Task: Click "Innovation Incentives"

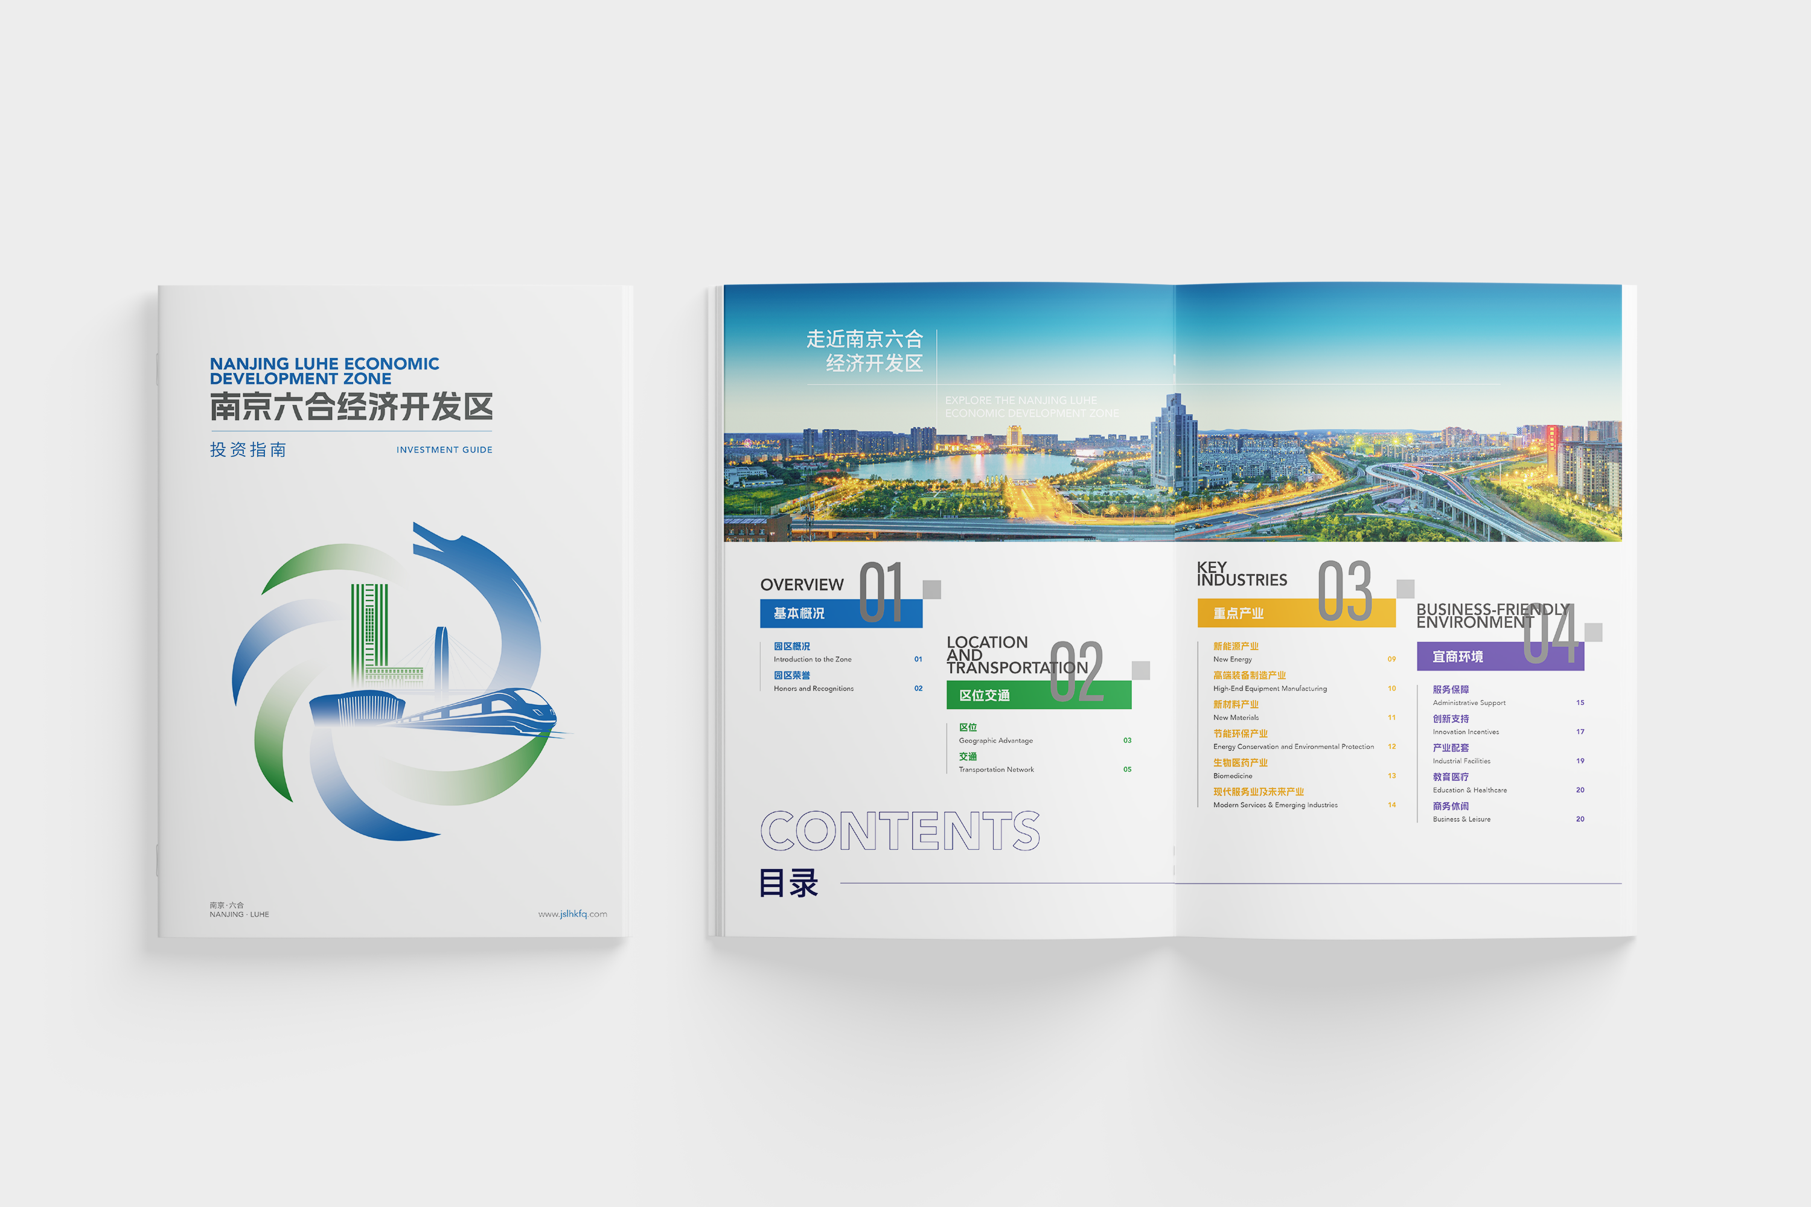Action: coord(1466,732)
